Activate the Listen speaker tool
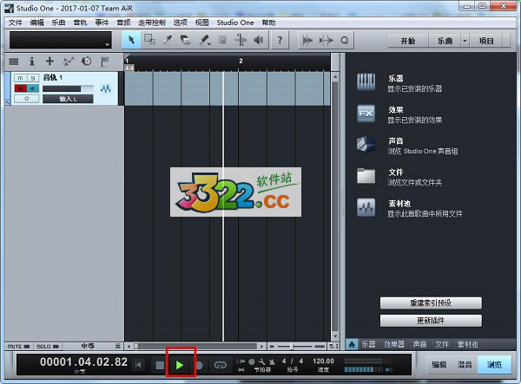Viewport: 521px width, 384px height. point(259,40)
